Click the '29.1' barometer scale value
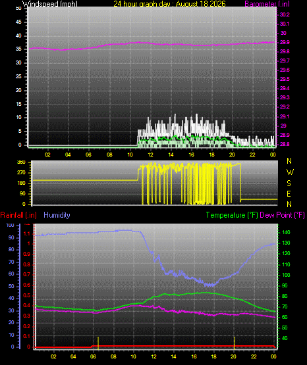The height and width of the screenshot is (365, 307). point(285,116)
